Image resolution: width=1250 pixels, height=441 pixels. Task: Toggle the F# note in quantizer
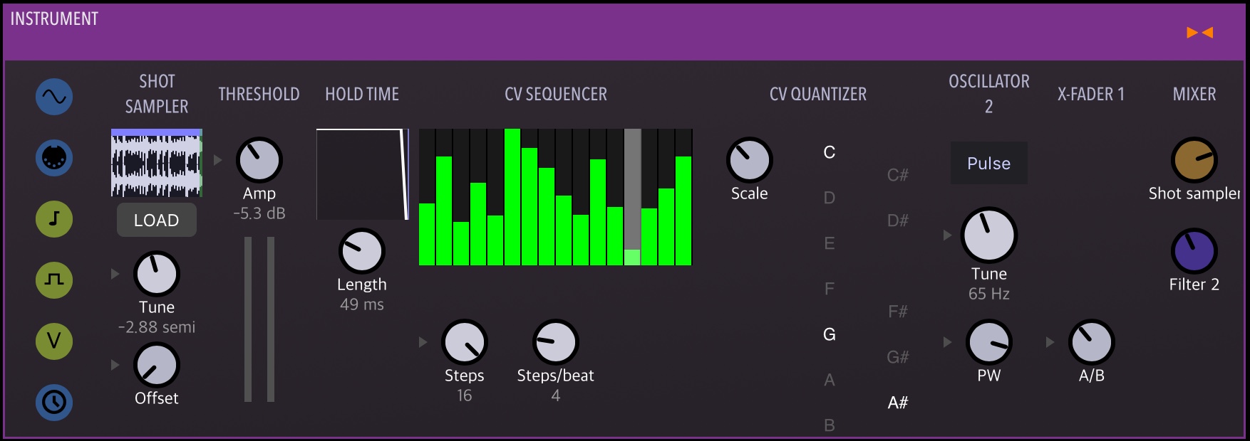coord(898,312)
